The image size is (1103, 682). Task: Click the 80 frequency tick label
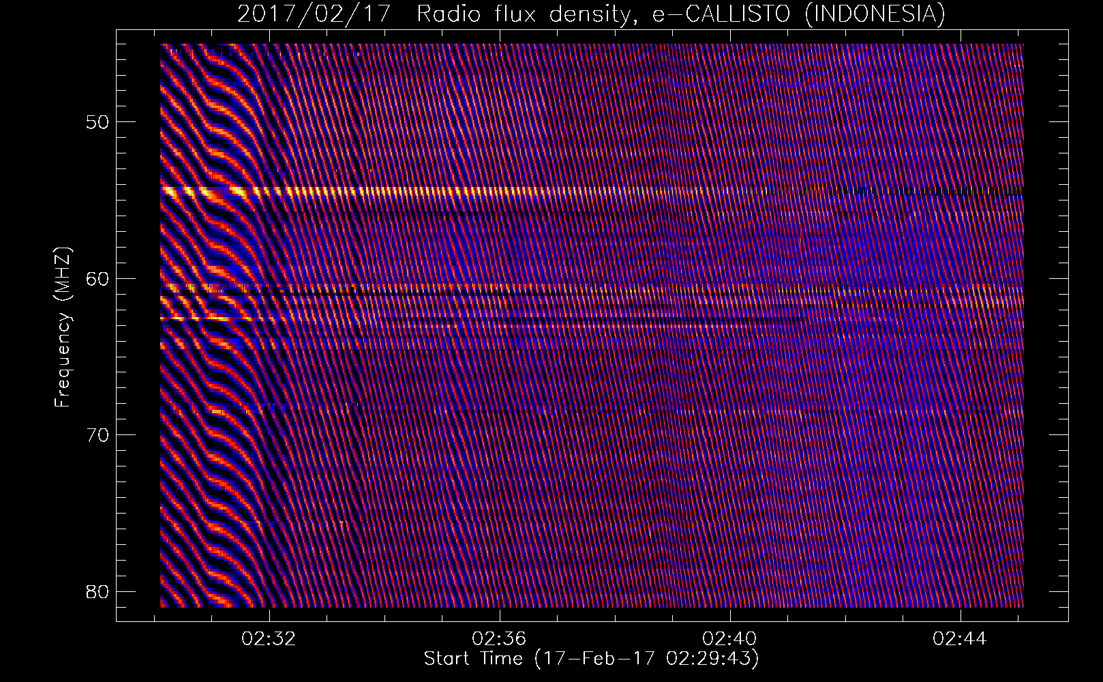[x=97, y=591]
